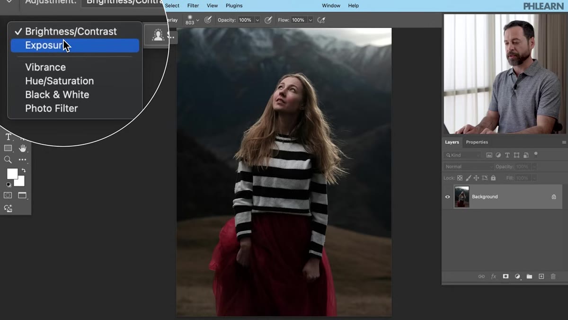Viewport: 568px width, 320px height.
Task: Open the View menu
Action: coord(213,6)
